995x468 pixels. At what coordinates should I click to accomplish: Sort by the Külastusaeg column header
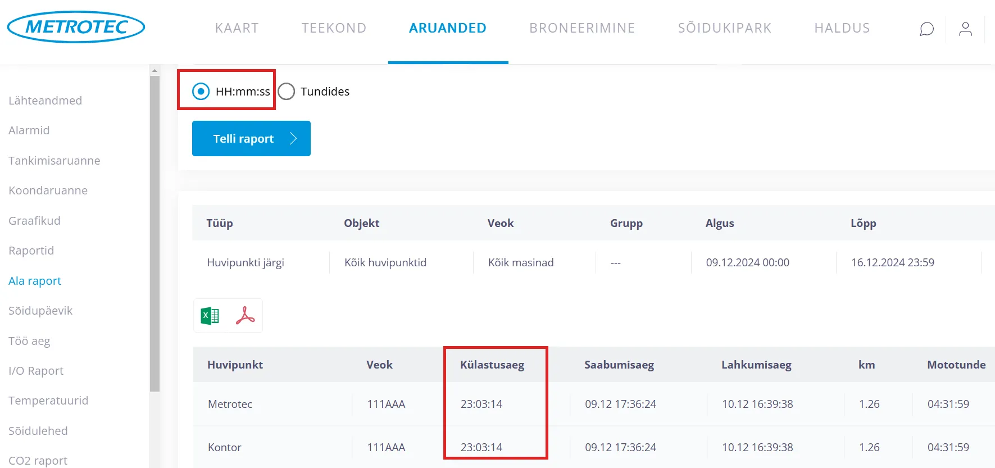(492, 365)
